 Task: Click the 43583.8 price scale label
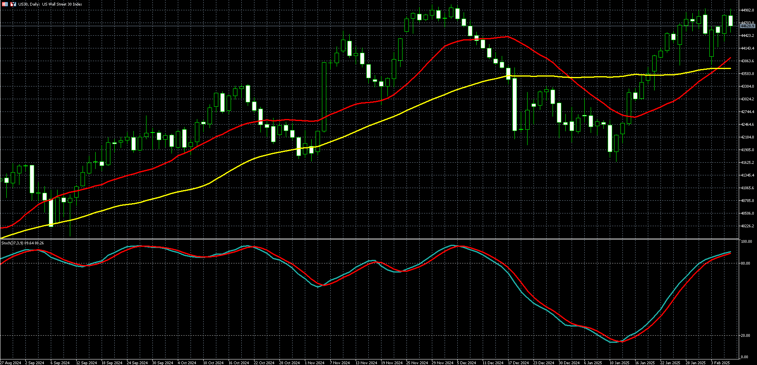pos(747,74)
